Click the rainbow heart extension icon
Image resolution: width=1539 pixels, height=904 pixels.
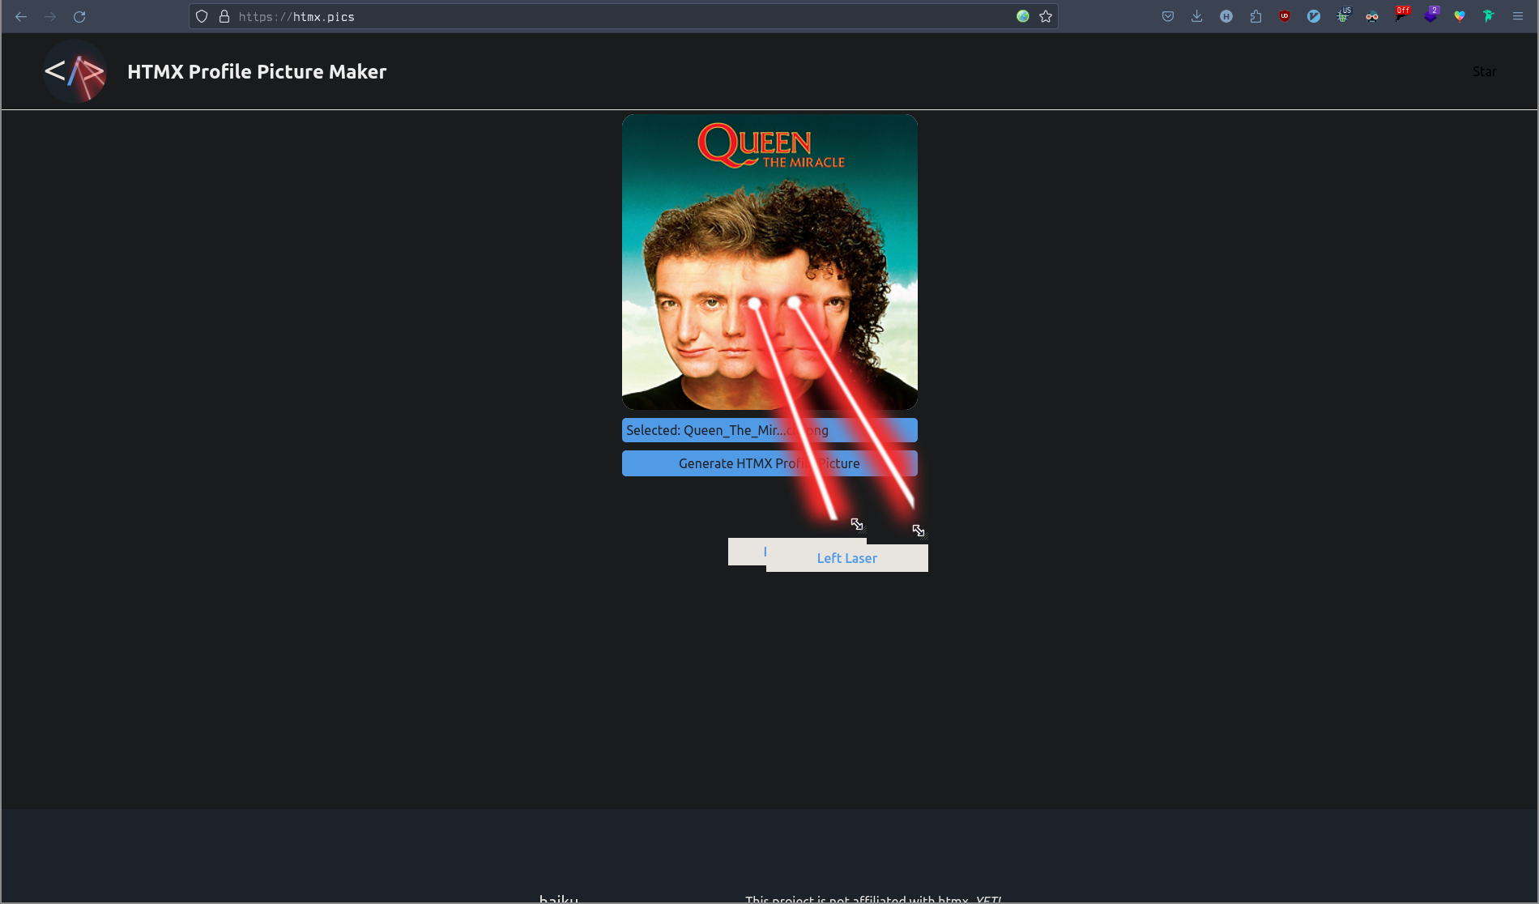(1460, 16)
